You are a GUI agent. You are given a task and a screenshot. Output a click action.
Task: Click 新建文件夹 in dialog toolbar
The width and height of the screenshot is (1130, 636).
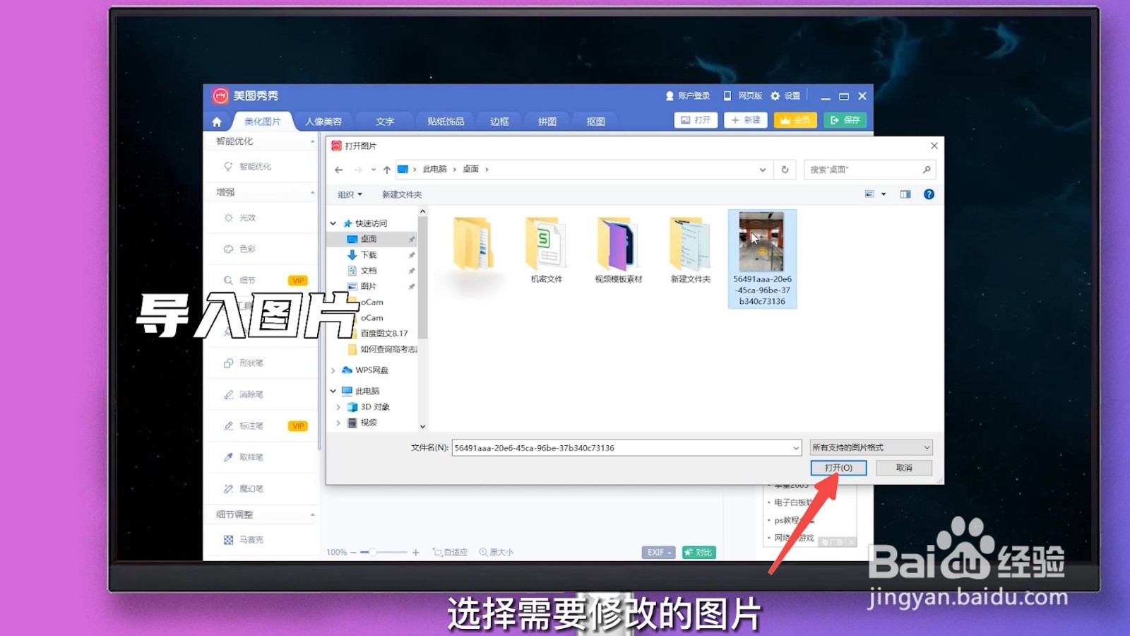[x=402, y=194]
